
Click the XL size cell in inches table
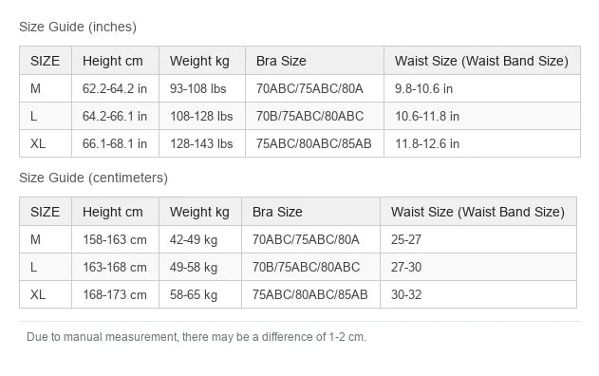[46, 143]
